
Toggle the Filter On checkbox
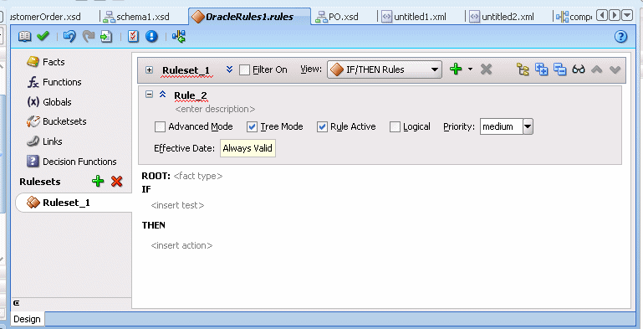[x=244, y=69]
